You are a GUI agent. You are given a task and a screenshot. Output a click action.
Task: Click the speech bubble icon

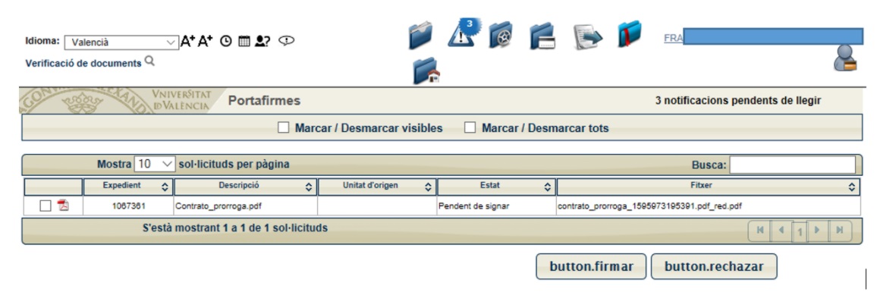point(286,40)
